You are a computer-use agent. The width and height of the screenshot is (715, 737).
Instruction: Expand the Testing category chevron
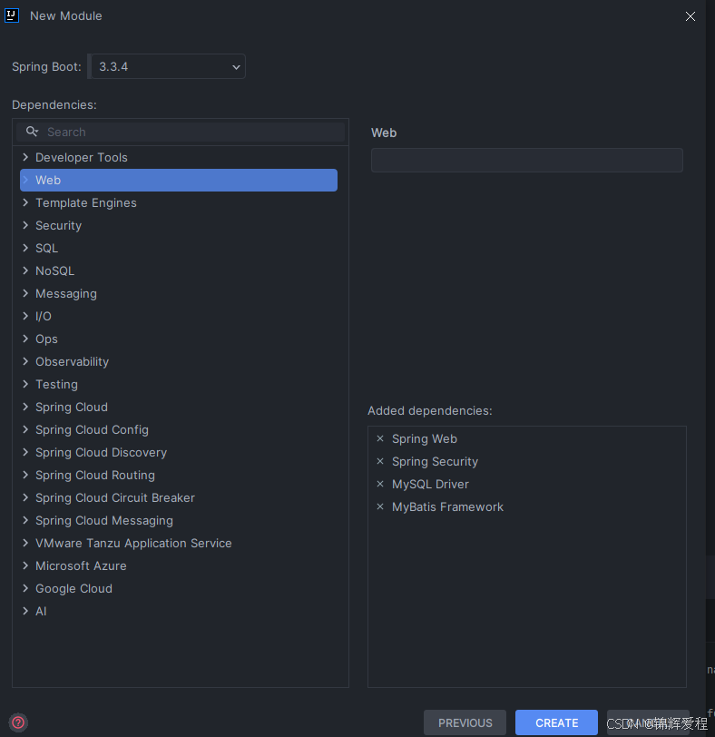(25, 384)
